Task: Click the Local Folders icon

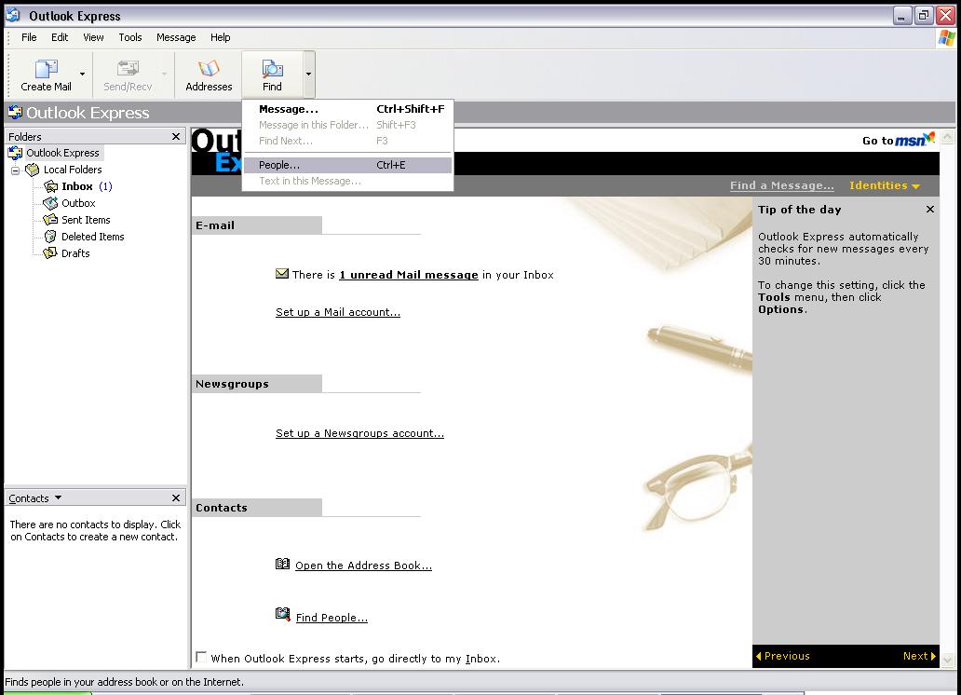Action: tap(32, 170)
